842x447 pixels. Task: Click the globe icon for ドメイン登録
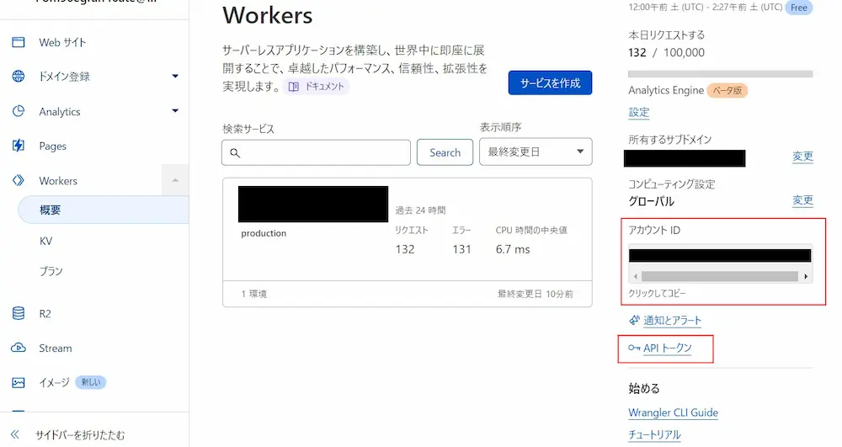(x=19, y=77)
